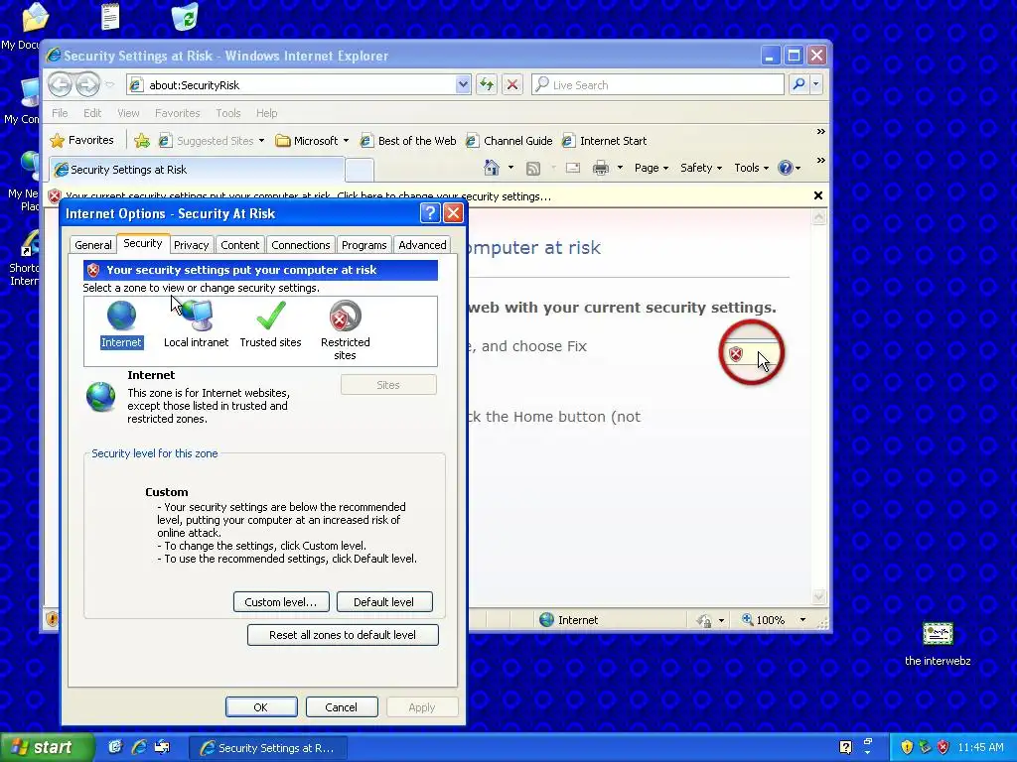Click OK in Internet Options dialog
Viewport: 1017px width, 762px height.
click(x=261, y=706)
